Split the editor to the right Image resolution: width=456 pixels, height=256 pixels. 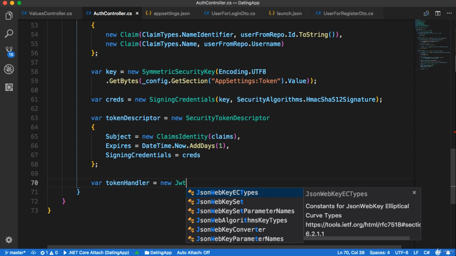438,13
